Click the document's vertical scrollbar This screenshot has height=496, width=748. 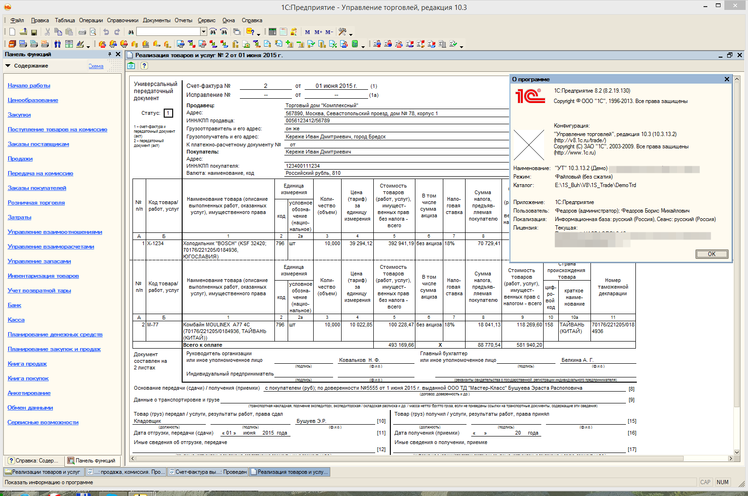point(737,265)
